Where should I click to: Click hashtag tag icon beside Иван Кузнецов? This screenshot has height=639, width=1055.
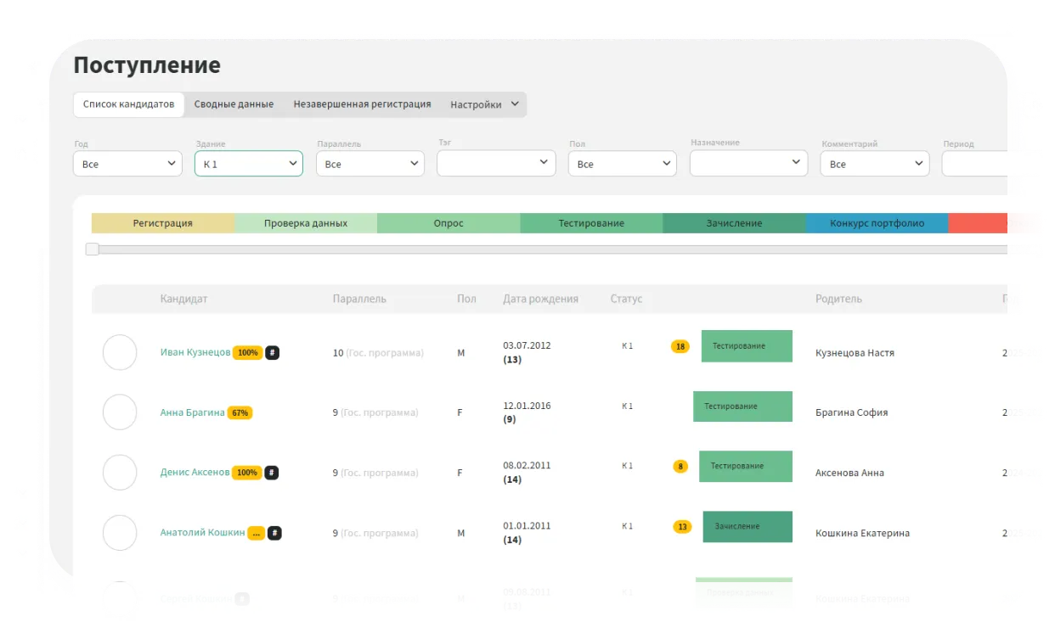272,352
